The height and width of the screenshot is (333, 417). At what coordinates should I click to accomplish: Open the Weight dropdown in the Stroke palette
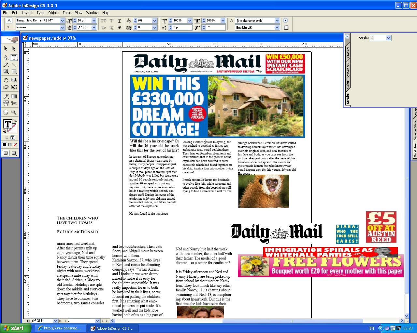[x=389, y=38]
